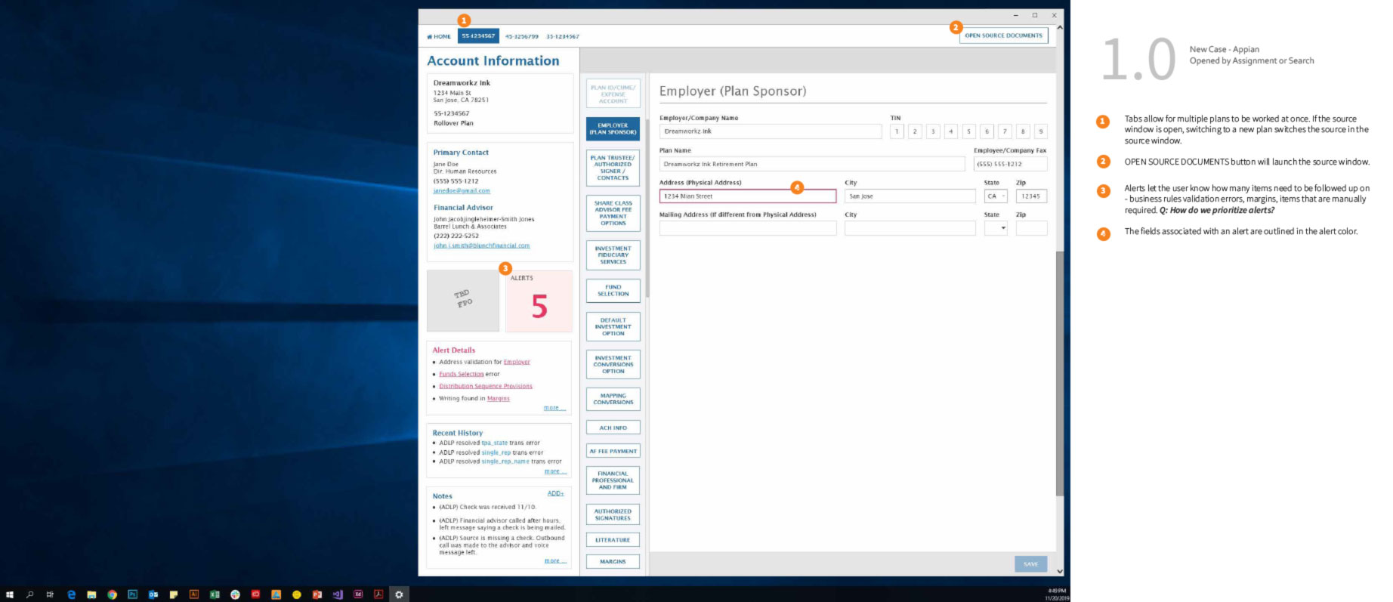This screenshot has width=1393, height=602.
Task: Launch Excel from the taskbar
Action: 215,594
